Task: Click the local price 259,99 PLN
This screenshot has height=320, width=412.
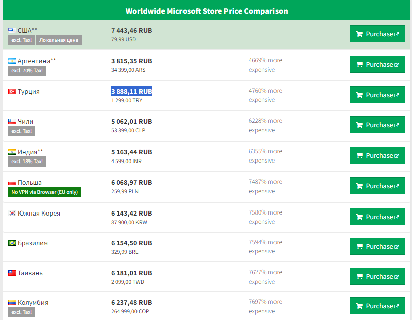Action: point(125,191)
